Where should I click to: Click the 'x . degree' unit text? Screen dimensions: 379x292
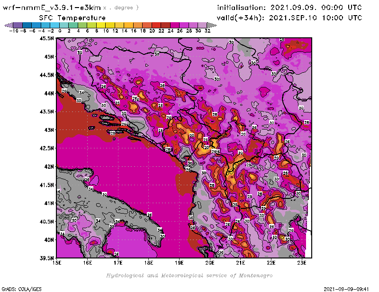point(121,8)
